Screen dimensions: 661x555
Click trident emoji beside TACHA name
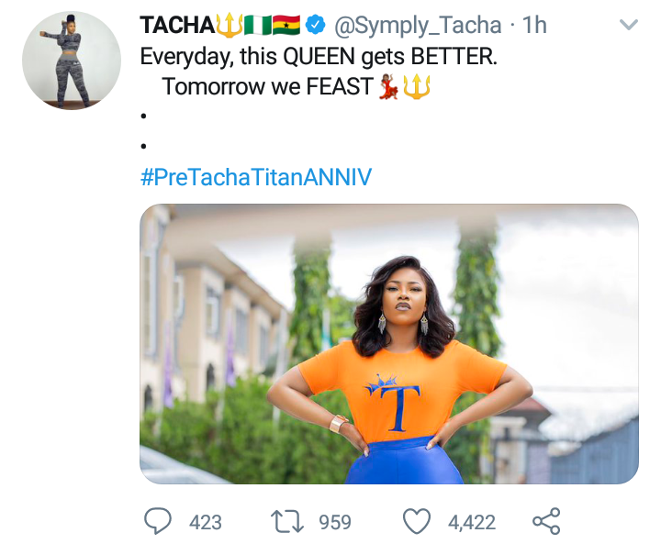coord(230,25)
